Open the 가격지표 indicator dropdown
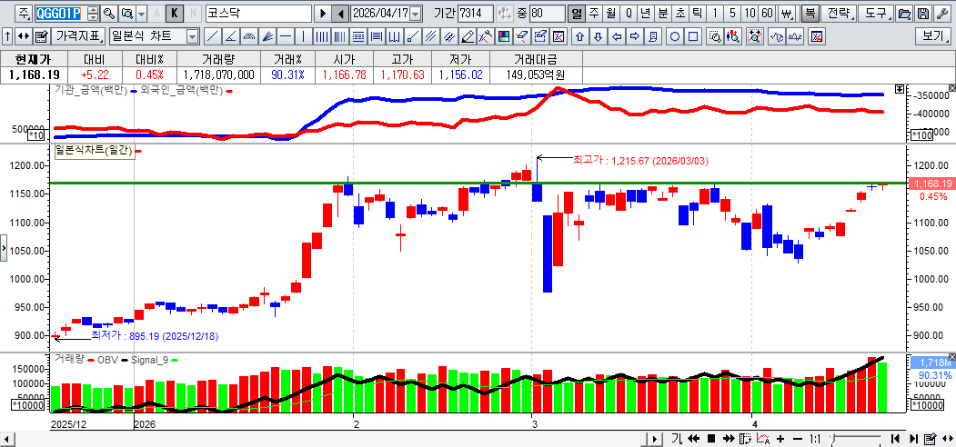The image size is (956, 447). tap(78, 36)
